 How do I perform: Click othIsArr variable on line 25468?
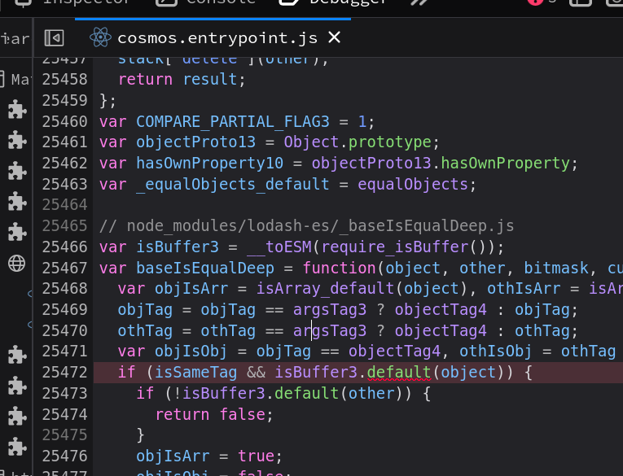tap(524, 289)
